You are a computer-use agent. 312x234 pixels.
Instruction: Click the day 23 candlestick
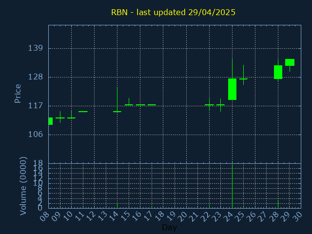221,105
